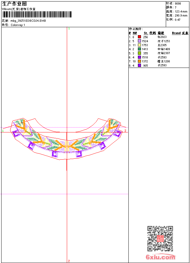Select the lime green swatch beside 355
The height and width of the screenshot is (263, 190).
(x=139, y=53)
